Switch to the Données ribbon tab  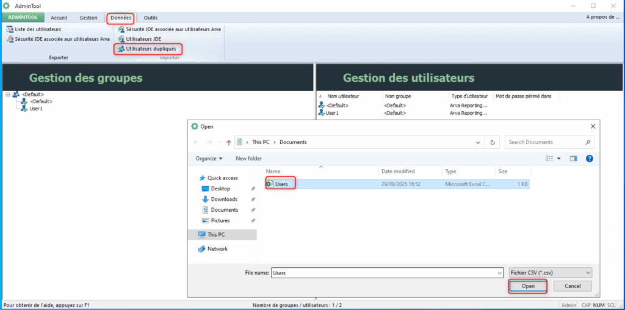tap(120, 18)
